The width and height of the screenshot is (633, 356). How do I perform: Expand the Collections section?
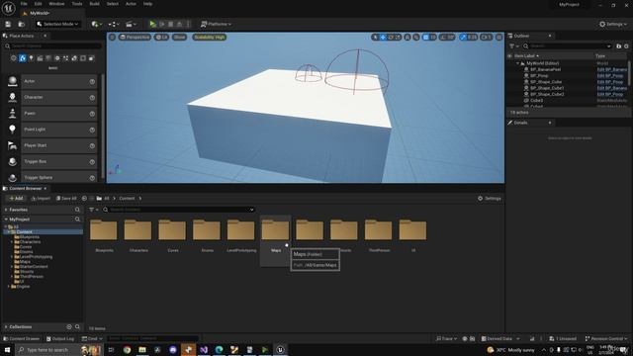pos(6,327)
